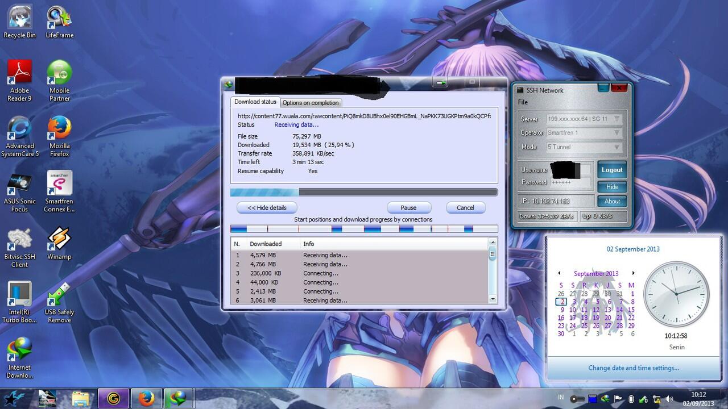
Task: Switch to Firefox on the taskbar
Action: (x=146, y=399)
